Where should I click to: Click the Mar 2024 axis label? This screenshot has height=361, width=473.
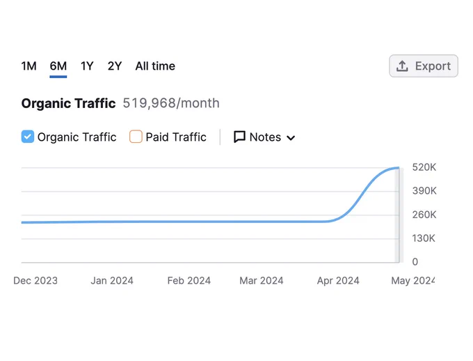tap(262, 281)
